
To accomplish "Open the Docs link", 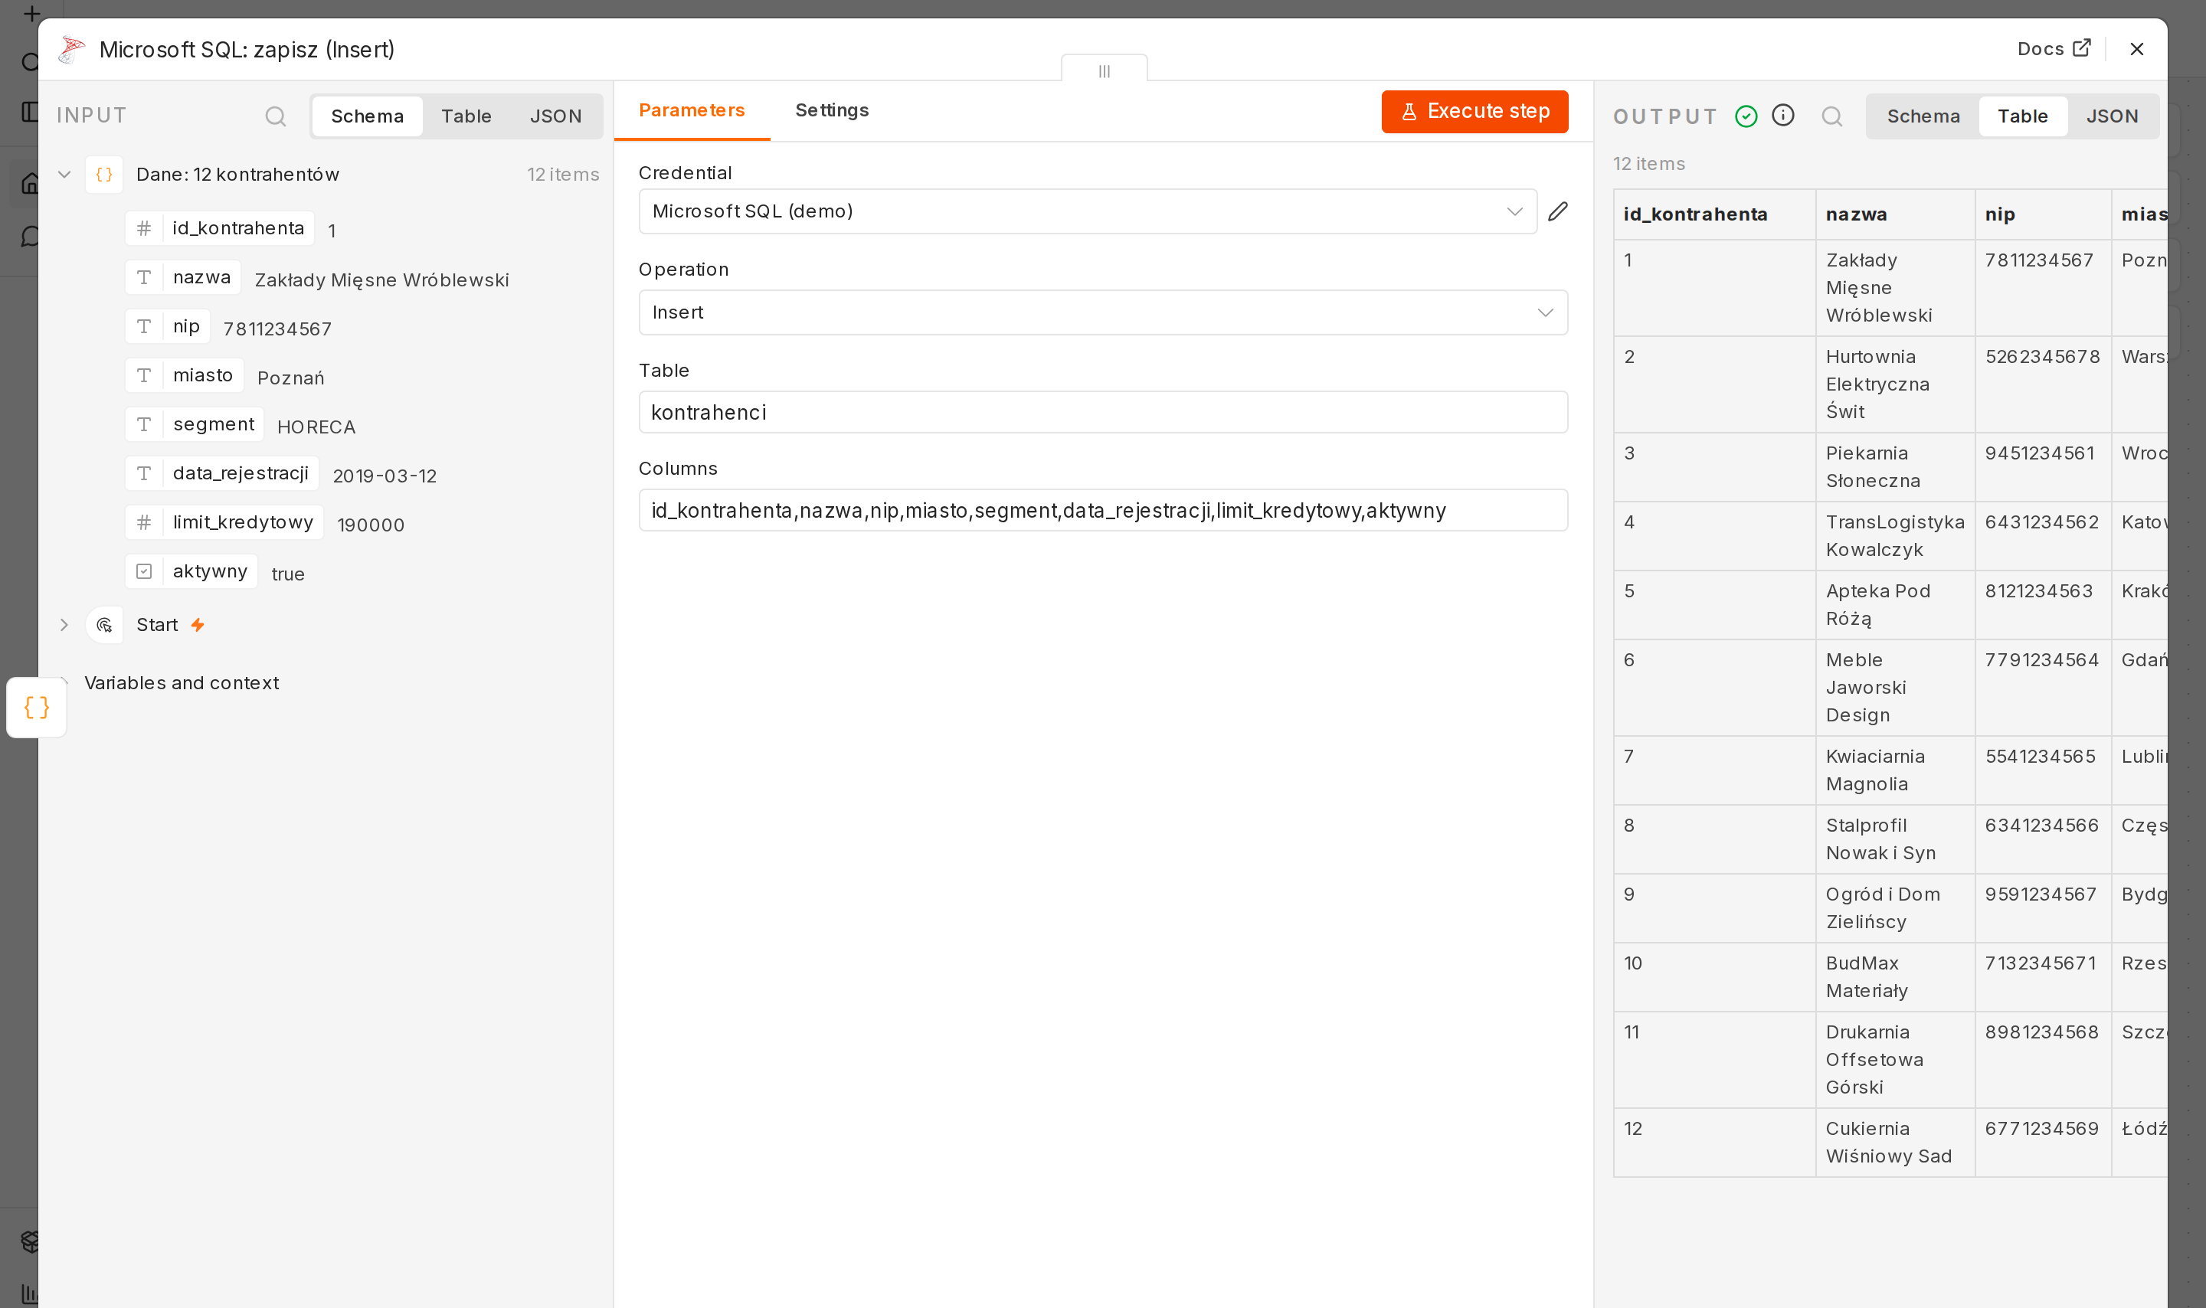I will [2054, 49].
